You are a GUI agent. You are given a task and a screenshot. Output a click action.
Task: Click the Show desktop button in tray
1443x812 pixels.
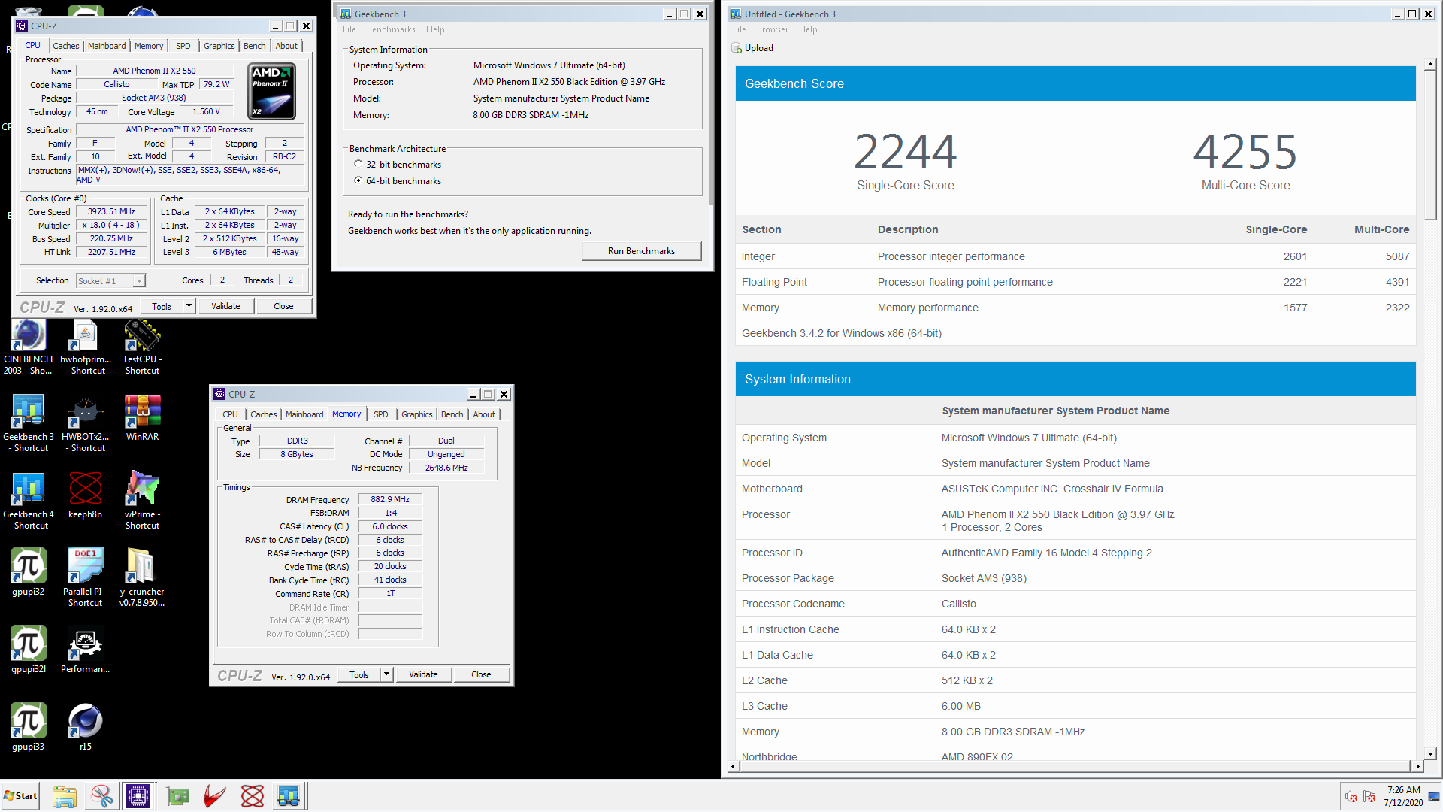(x=1434, y=797)
